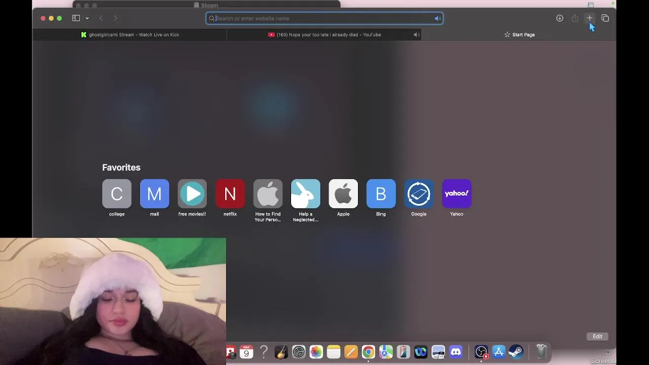Click the question mark Dock icon
The image size is (649, 365).
(264, 351)
